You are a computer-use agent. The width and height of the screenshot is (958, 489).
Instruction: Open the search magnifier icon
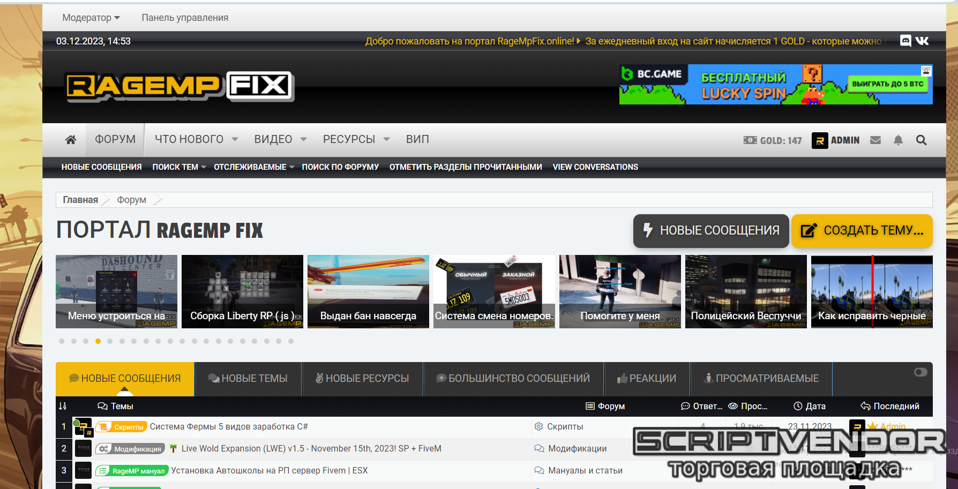click(921, 140)
